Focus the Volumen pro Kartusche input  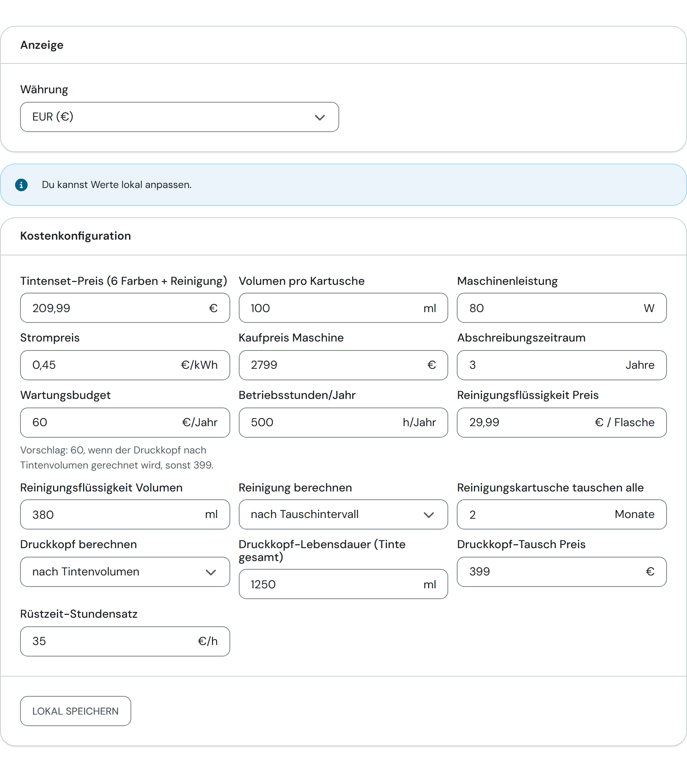click(x=343, y=308)
